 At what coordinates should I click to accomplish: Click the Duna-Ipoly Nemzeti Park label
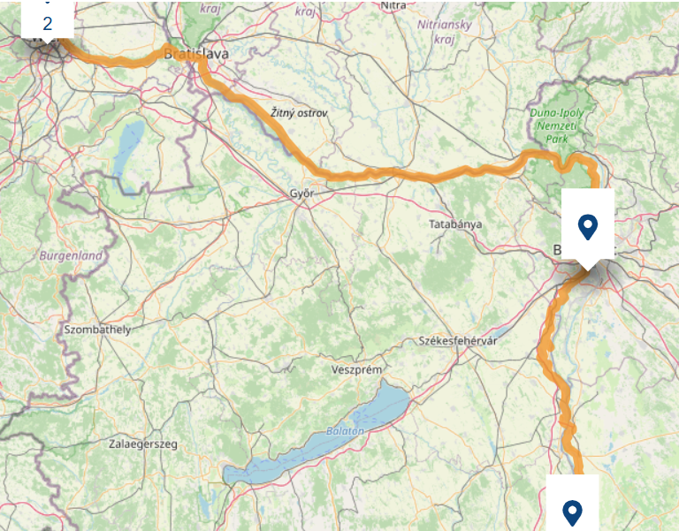[x=556, y=126]
